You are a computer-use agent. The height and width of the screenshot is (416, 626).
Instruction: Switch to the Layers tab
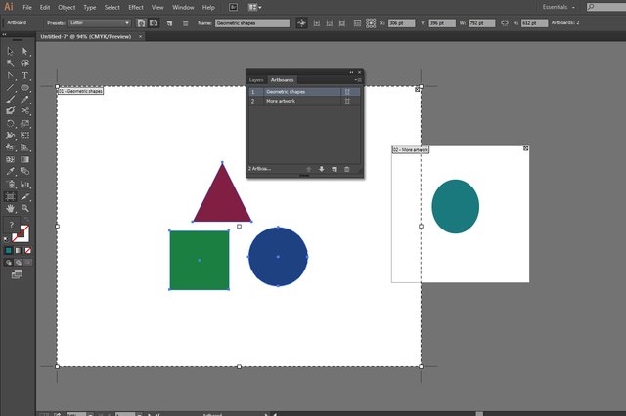coord(256,80)
